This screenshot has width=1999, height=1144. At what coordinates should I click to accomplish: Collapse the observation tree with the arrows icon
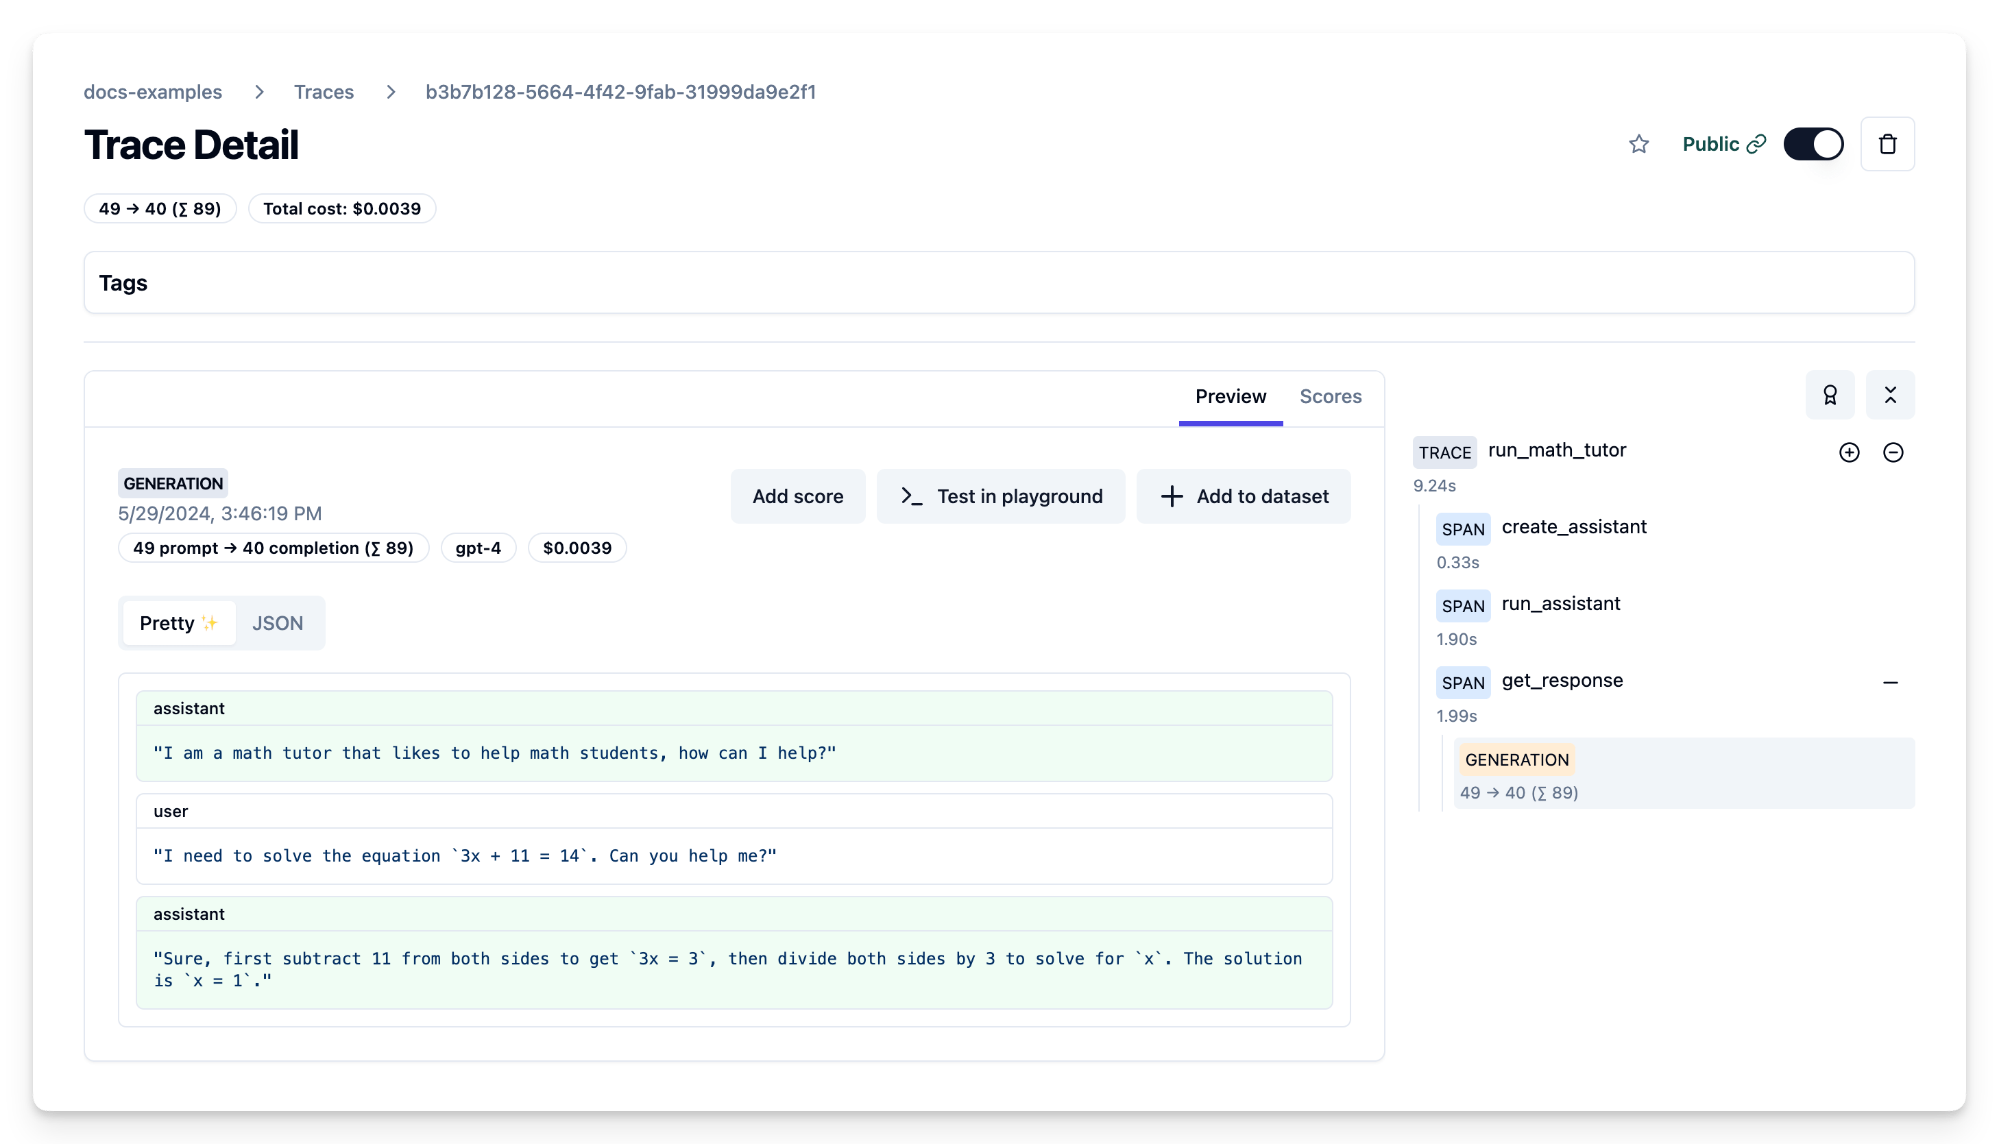(1891, 395)
